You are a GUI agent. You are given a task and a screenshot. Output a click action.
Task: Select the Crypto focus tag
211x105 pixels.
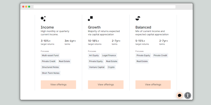pos(111,67)
